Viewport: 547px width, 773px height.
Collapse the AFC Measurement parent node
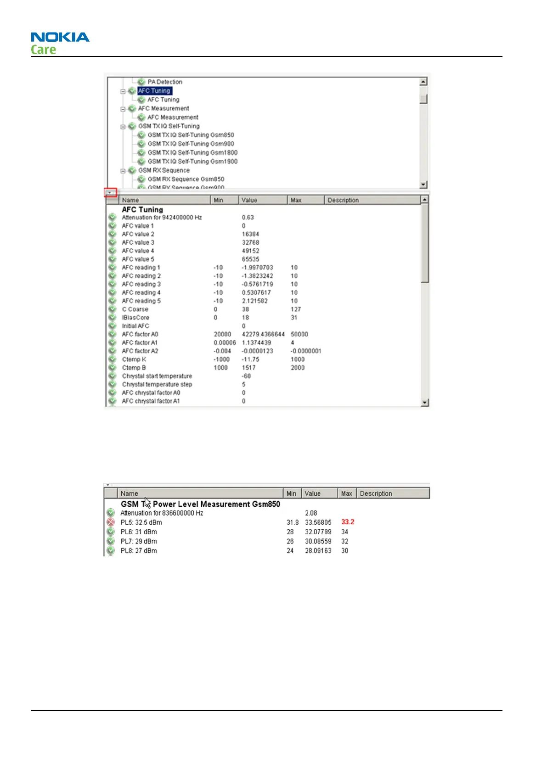[123, 109]
